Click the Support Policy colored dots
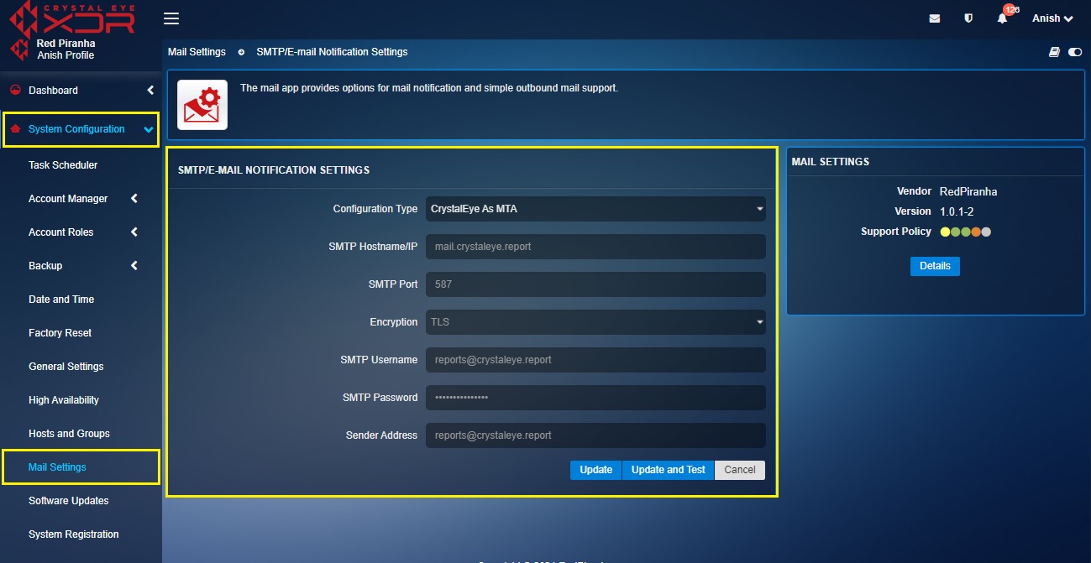Viewport: 1091px width, 563px height. [966, 232]
